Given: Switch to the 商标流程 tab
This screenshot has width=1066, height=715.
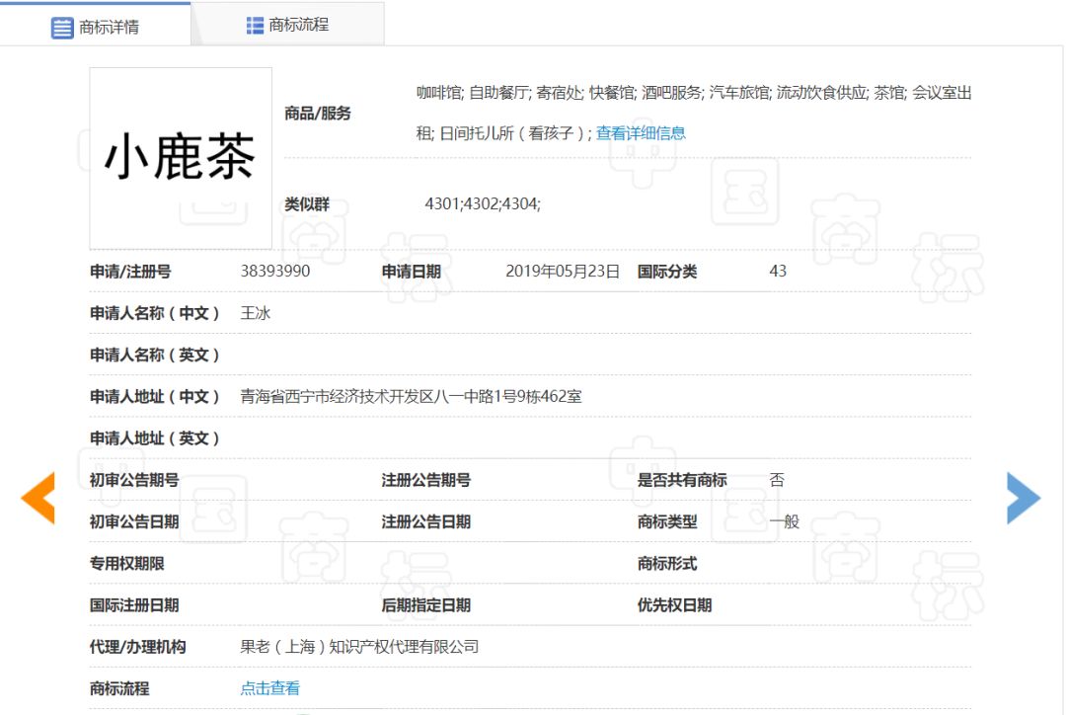Looking at the screenshot, I should (287, 25).
